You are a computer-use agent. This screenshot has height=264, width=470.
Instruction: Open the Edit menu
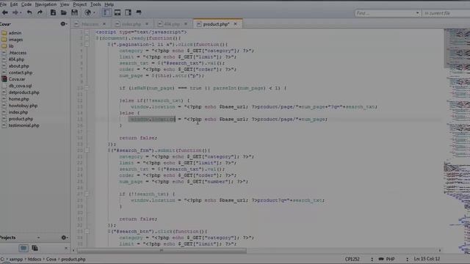[x=14, y=4]
